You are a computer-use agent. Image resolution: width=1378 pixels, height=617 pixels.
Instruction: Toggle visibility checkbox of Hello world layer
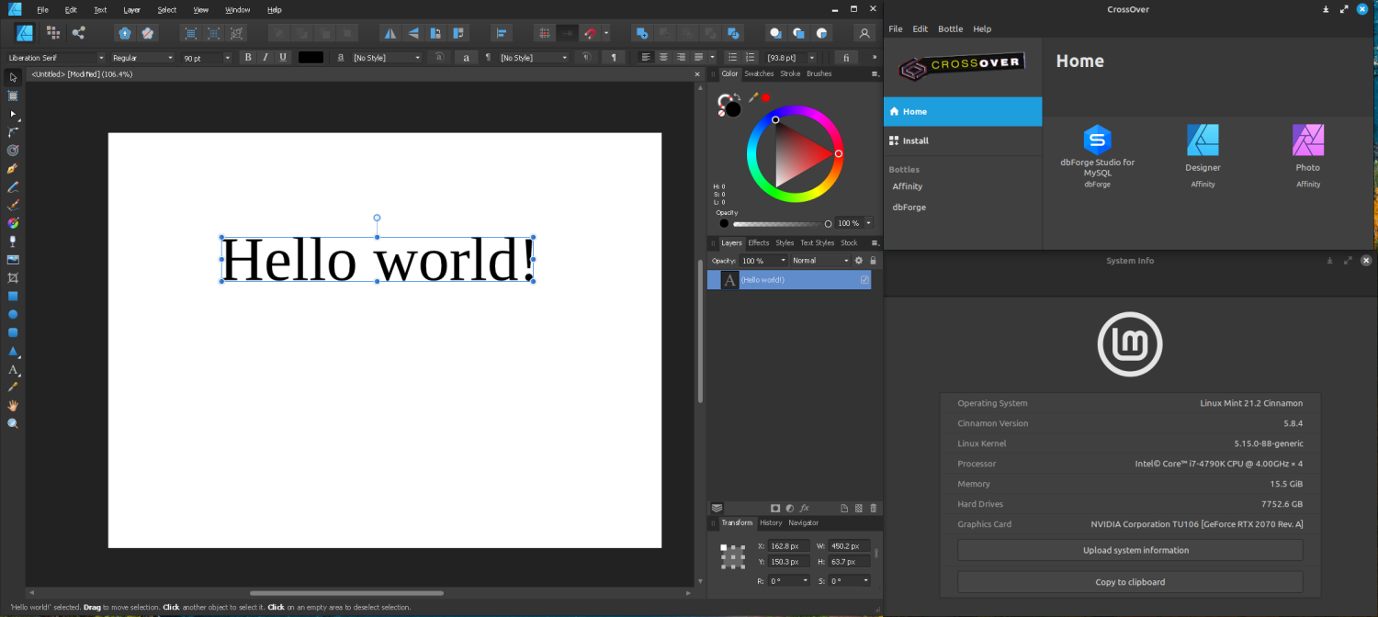864,280
